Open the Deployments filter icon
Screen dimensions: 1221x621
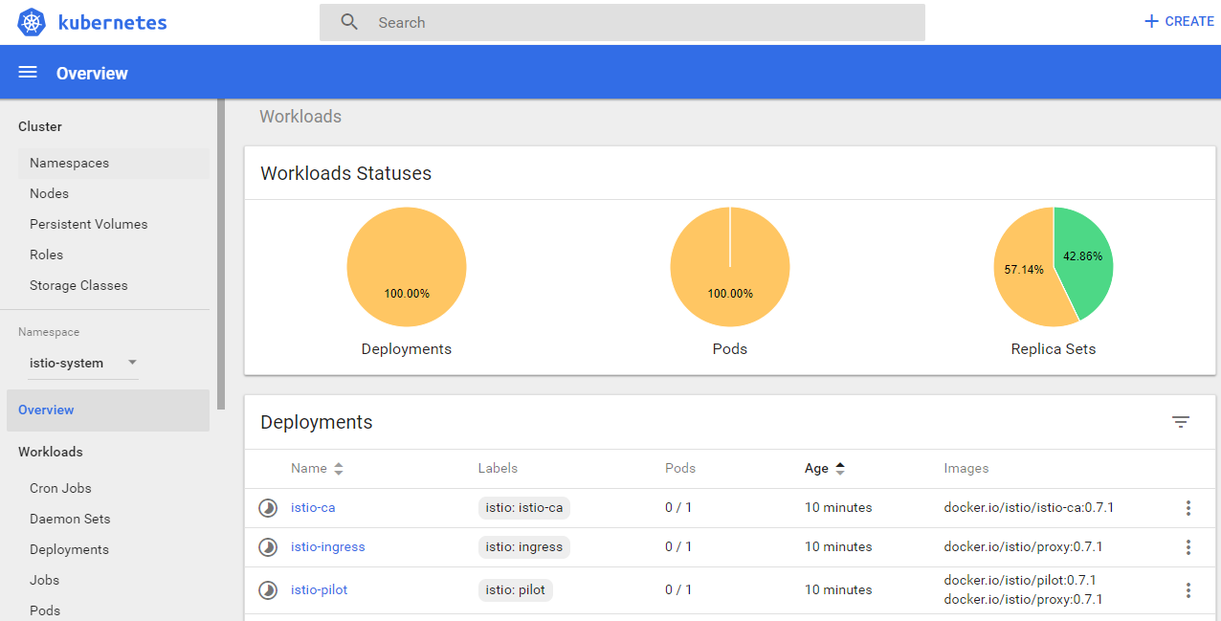pyautogui.click(x=1181, y=422)
